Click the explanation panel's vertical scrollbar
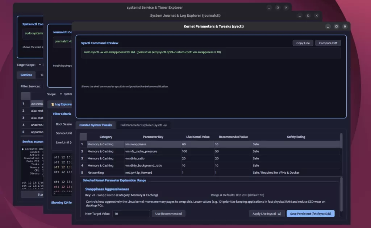 point(341,194)
